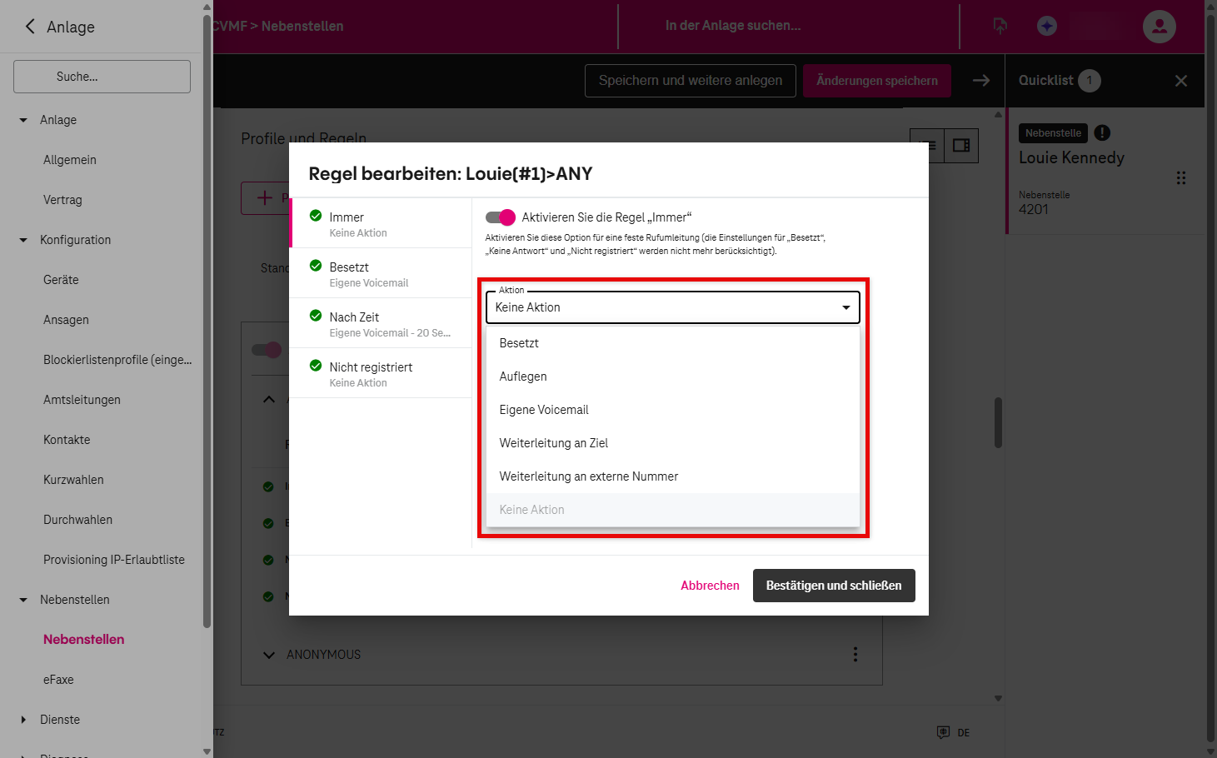Toggle the profile switch behind the dialog
The width and height of the screenshot is (1217, 758).
267,350
